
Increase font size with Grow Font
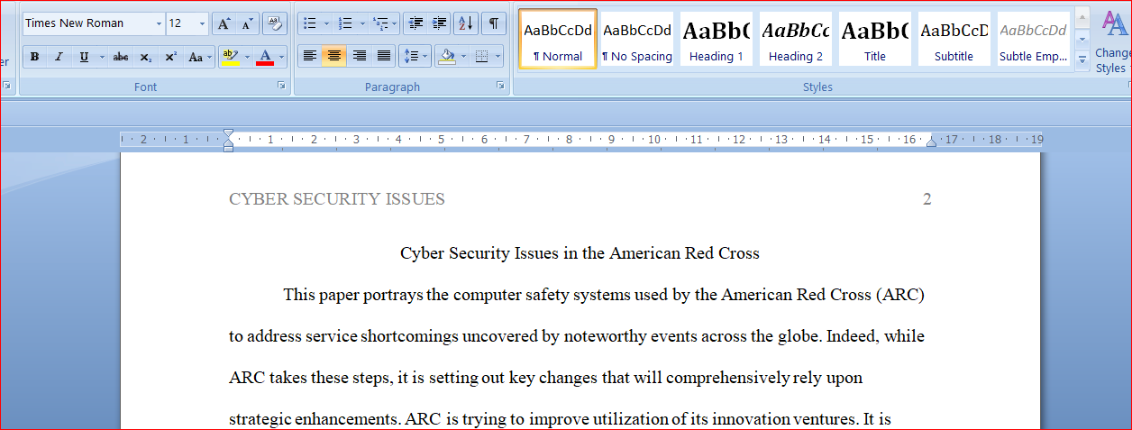pyautogui.click(x=224, y=23)
